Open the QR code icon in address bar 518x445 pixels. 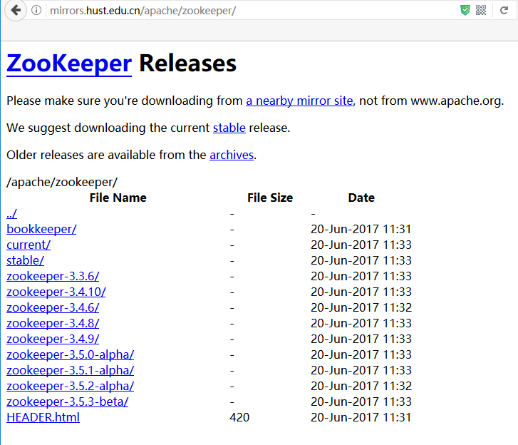481,10
